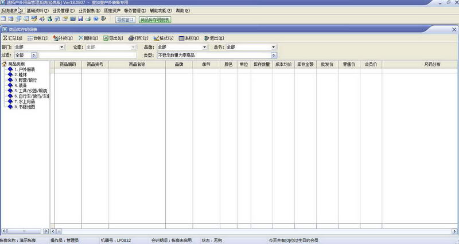459x244 pixels.
Task: Click tree panel scrollbar right arrow
Action: pyautogui.click(x=46, y=231)
